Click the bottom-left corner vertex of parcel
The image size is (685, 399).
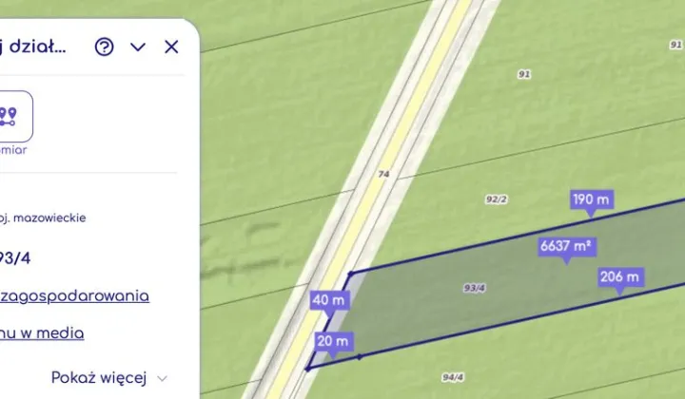(307, 369)
